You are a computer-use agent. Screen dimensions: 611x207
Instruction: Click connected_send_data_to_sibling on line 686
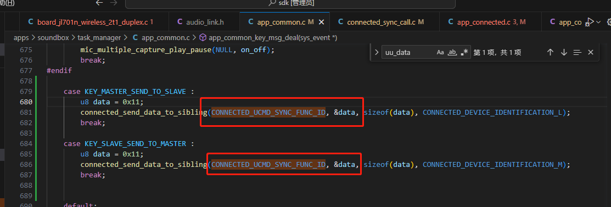(143, 165)
